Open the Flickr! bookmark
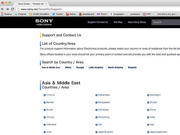180x135 pixels. 102,14
